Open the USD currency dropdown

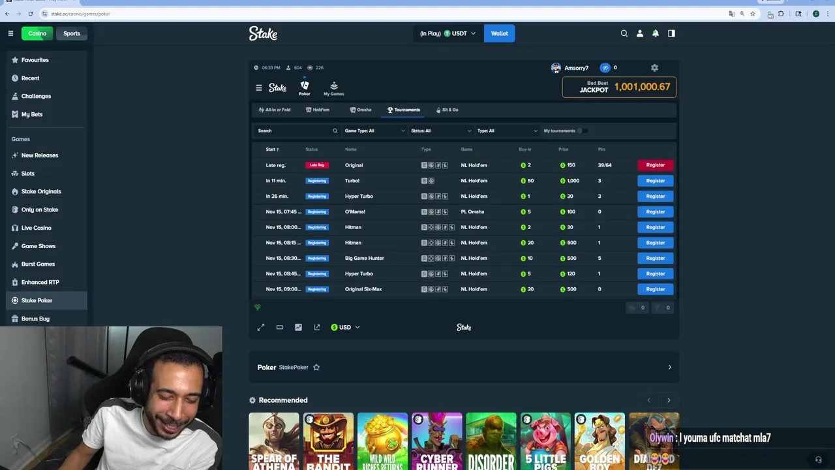[x=345, y=327]
